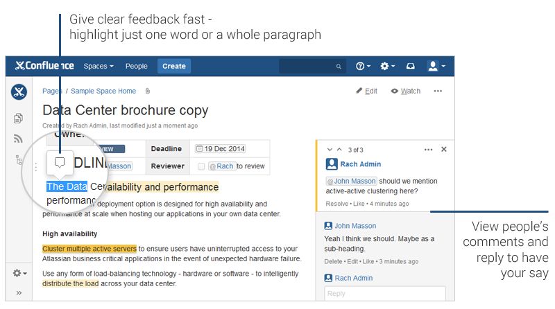Open the Pages icon in sidebar
The height and width of the screenshot is (309, 555).
pos(19,118)
